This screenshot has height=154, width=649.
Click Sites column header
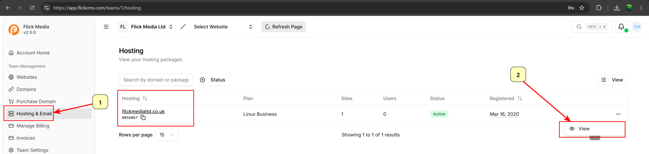click(x=347, y=98)
